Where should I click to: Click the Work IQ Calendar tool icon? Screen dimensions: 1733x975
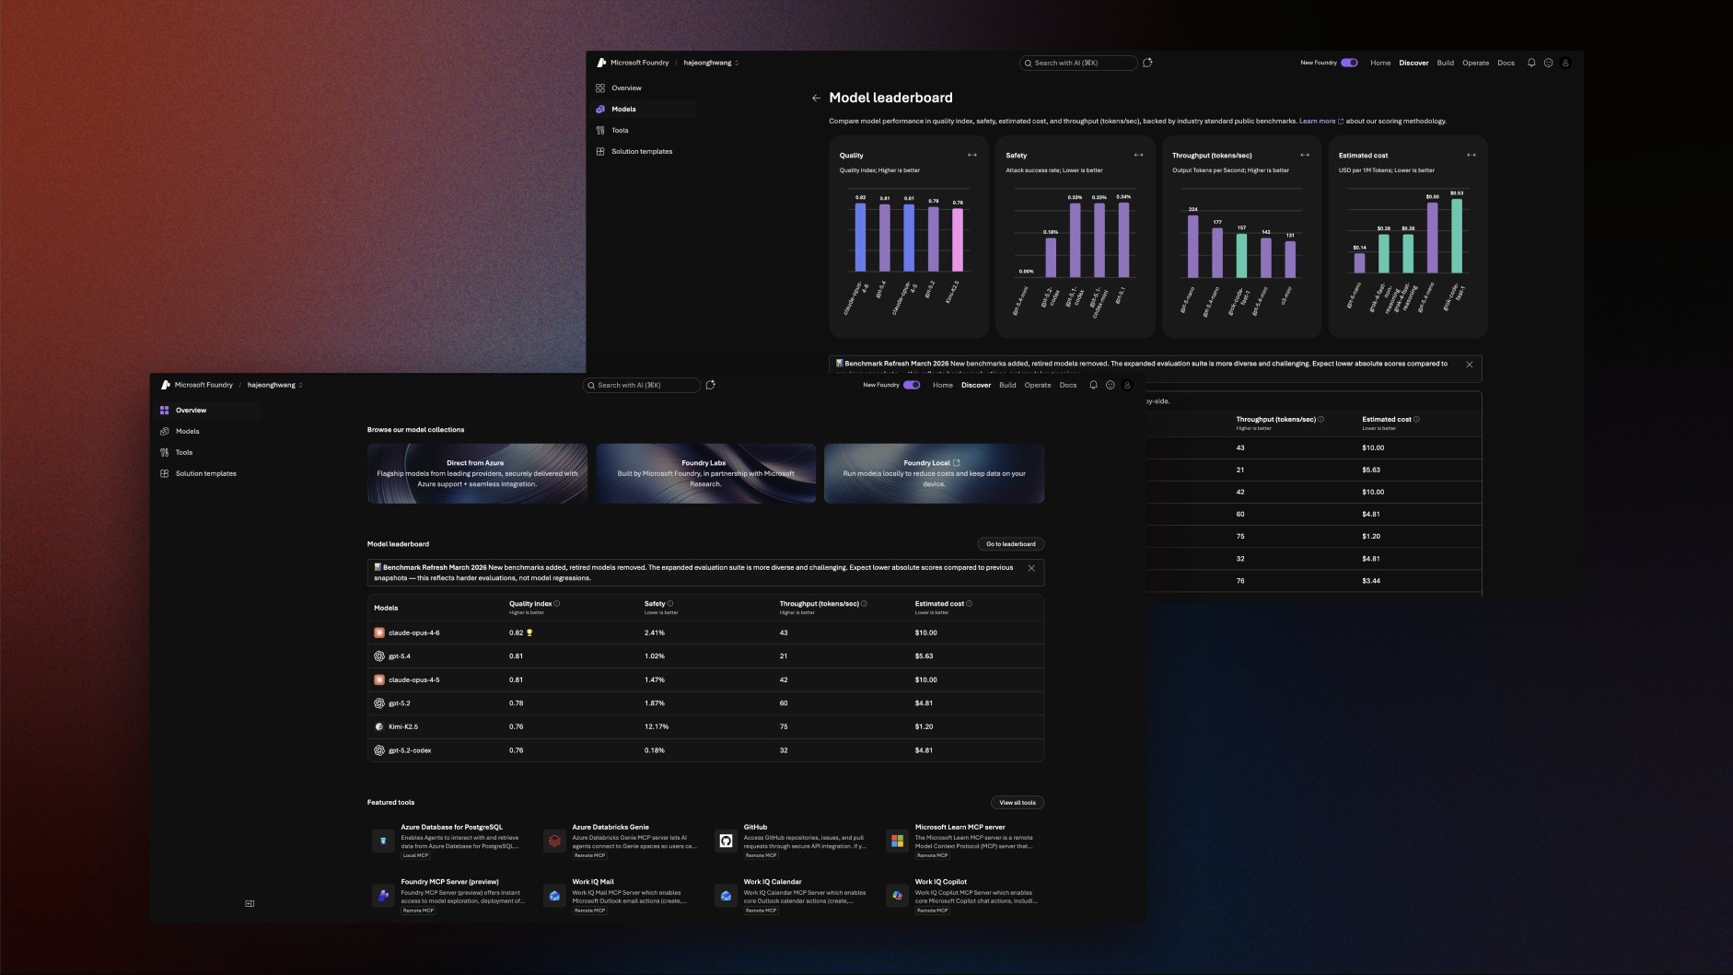point(726,895)
